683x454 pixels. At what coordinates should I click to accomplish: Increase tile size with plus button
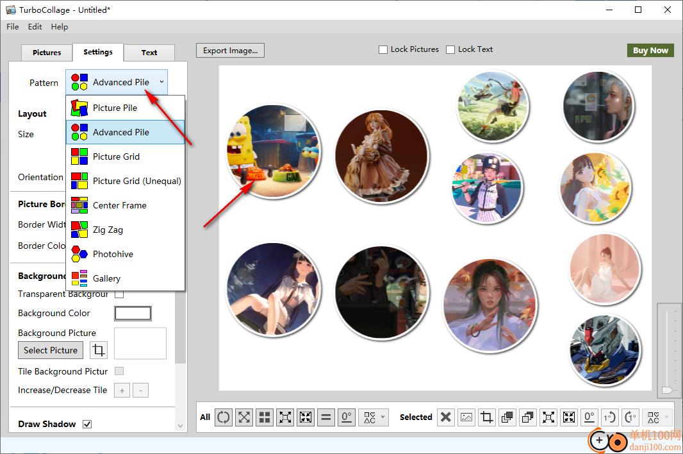(122, 391)
